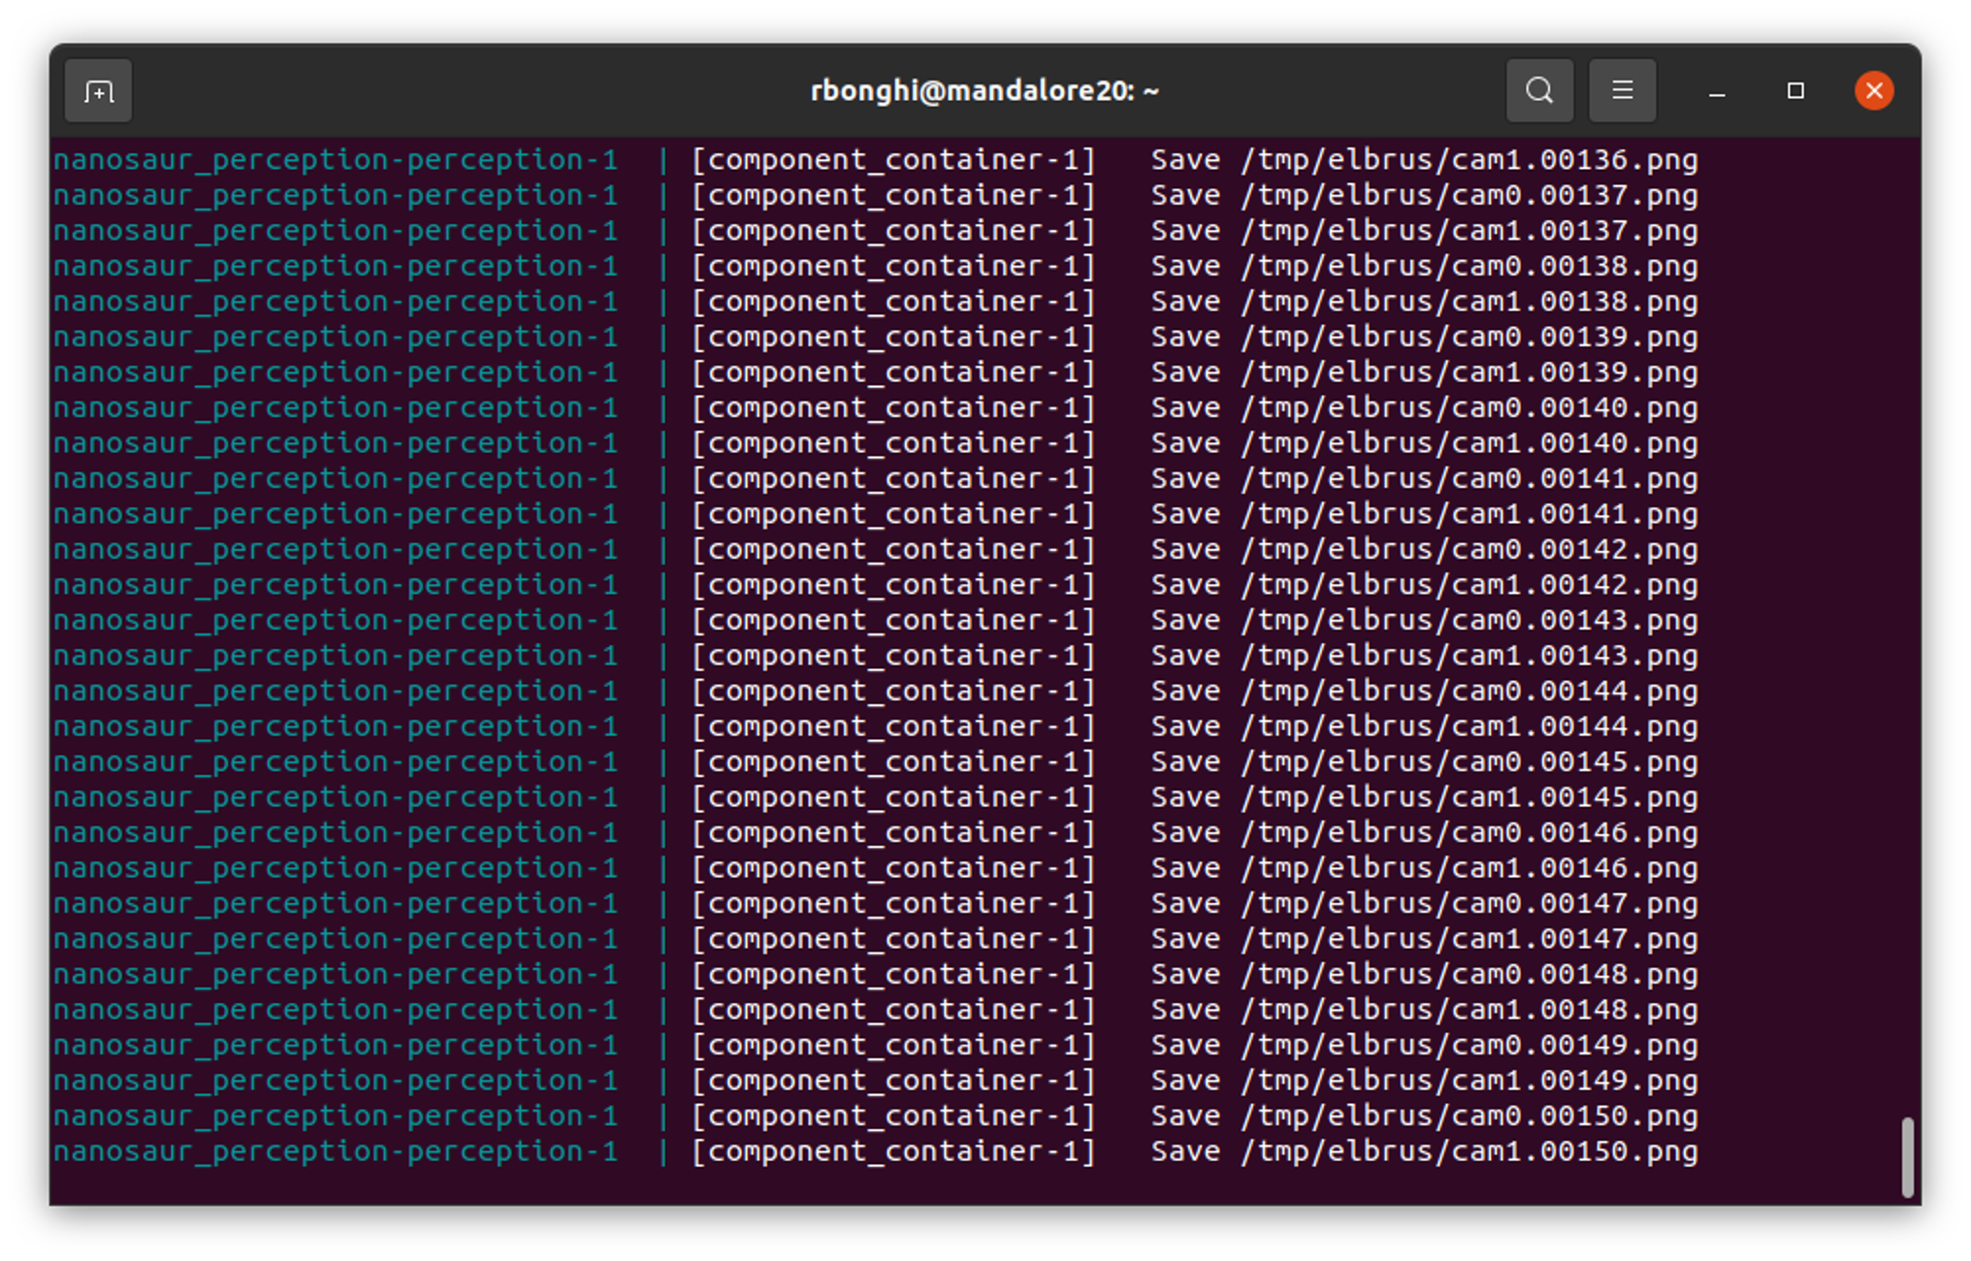Click the path /tmp/elbrus/cam1.00142.png
Image resolution: width=1971 pixels, height=1261 pixels.
coord(1469,585)
